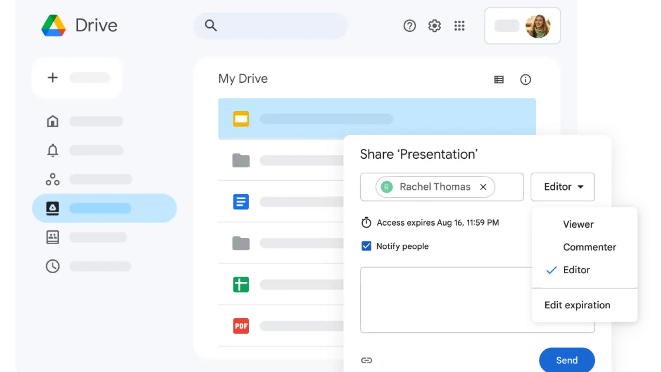Click the Share 'Presentation' title

click(419, 154)
